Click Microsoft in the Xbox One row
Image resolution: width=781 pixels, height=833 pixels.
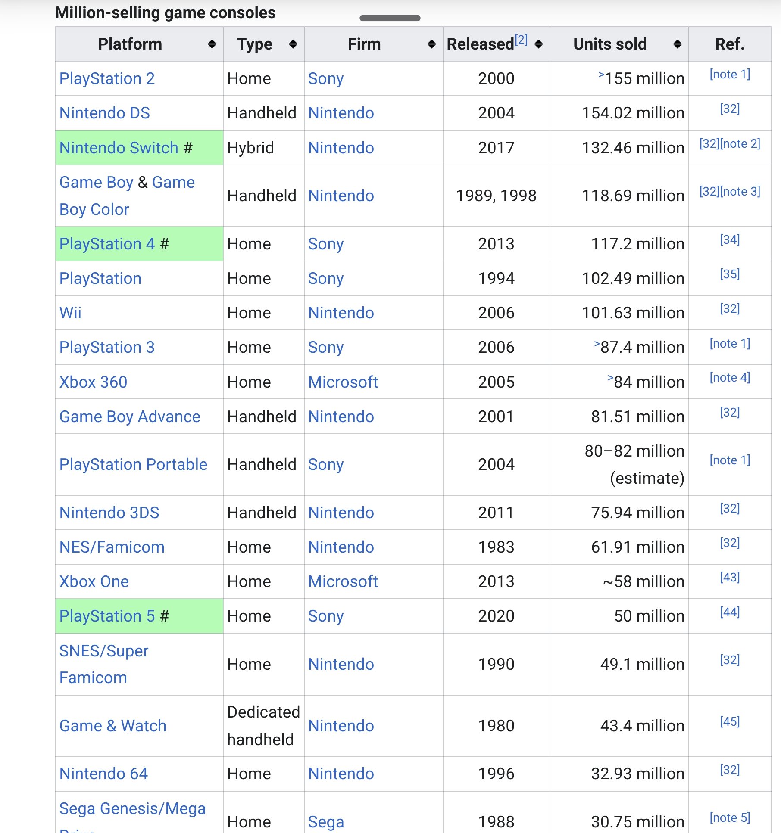[x=343, y=581]
